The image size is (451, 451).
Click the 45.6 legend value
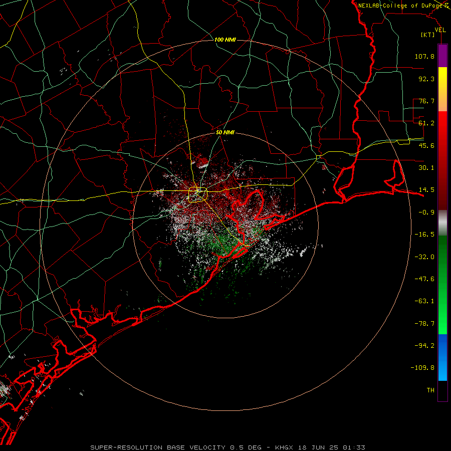[x=426, y=145]
